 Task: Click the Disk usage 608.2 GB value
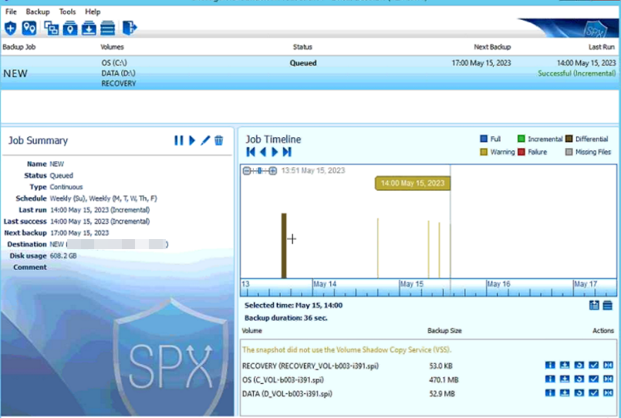[63, 256]
